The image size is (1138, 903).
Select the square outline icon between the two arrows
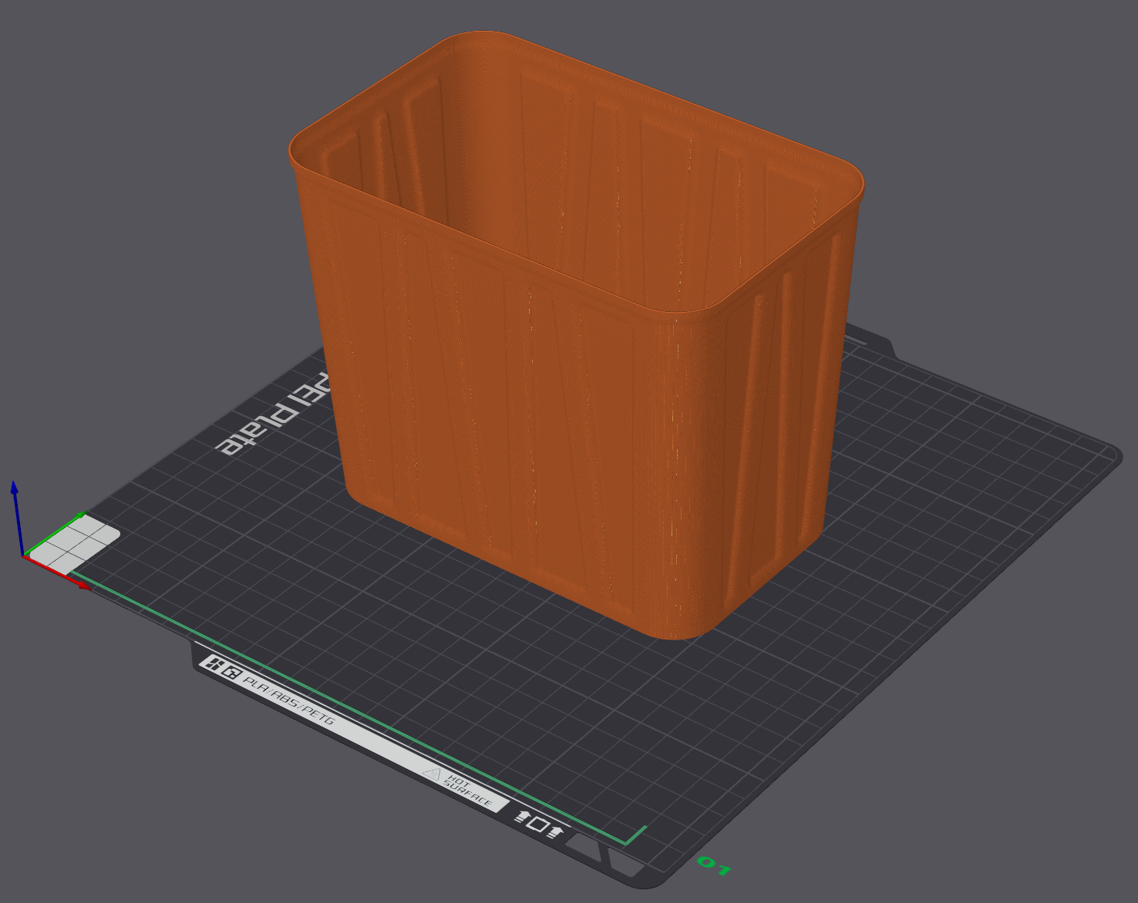pyautogui.click(x=540, y=824)
